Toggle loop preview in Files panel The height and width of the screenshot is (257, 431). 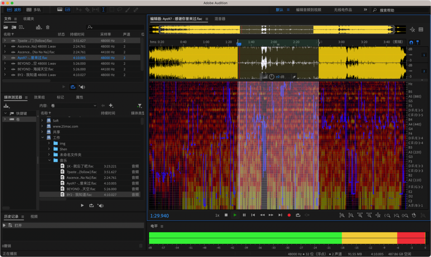pyautogui.click(x=73, y=87)
